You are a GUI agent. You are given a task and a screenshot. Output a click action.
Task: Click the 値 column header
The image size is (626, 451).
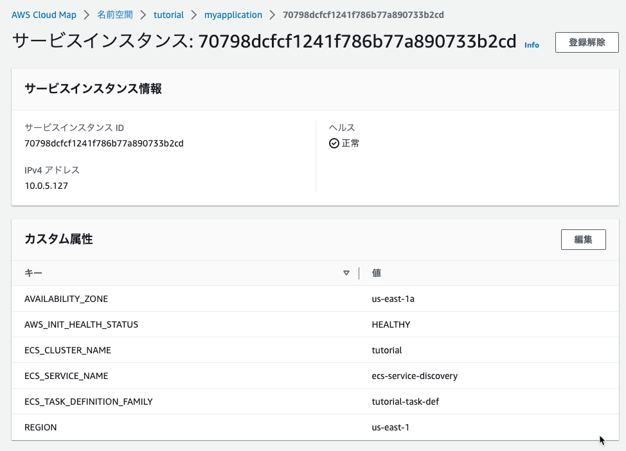[377, 273]
